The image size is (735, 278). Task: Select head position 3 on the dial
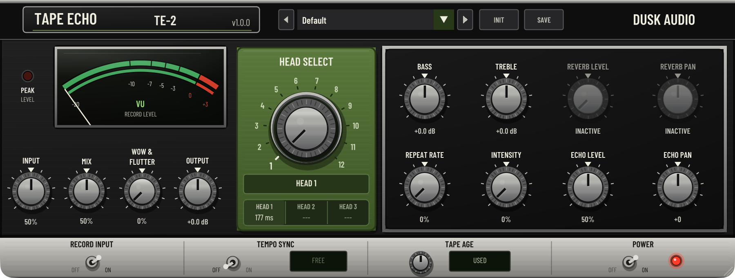(x=256, y=126)
